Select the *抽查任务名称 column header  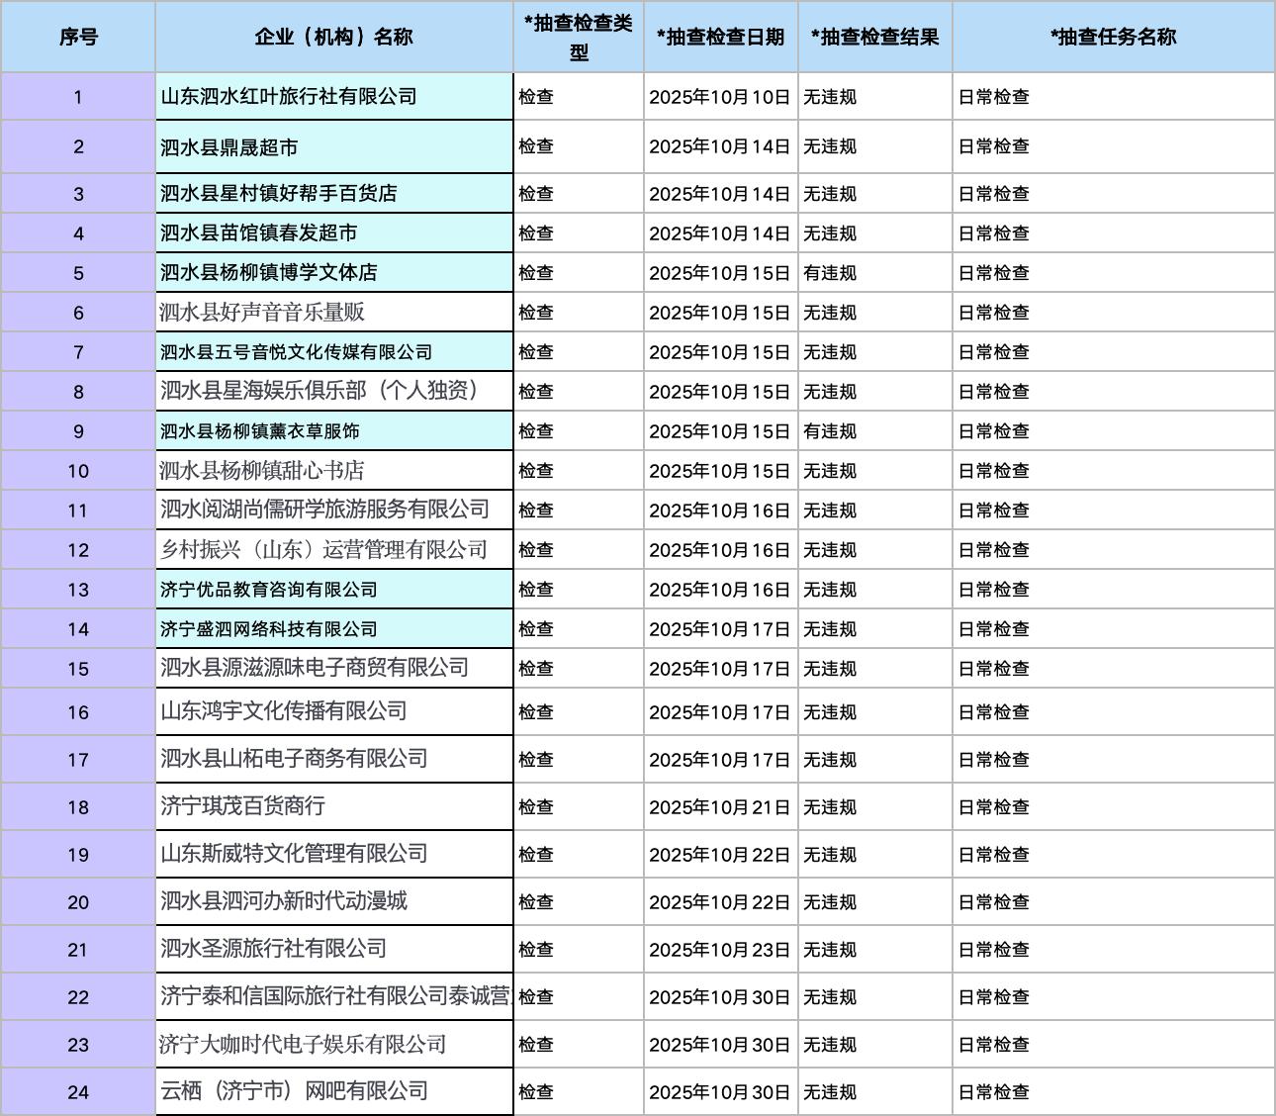1113,37
